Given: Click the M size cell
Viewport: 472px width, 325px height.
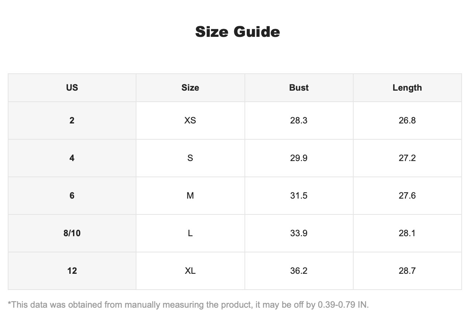Looking at the screenshot, I should [190, 196].
